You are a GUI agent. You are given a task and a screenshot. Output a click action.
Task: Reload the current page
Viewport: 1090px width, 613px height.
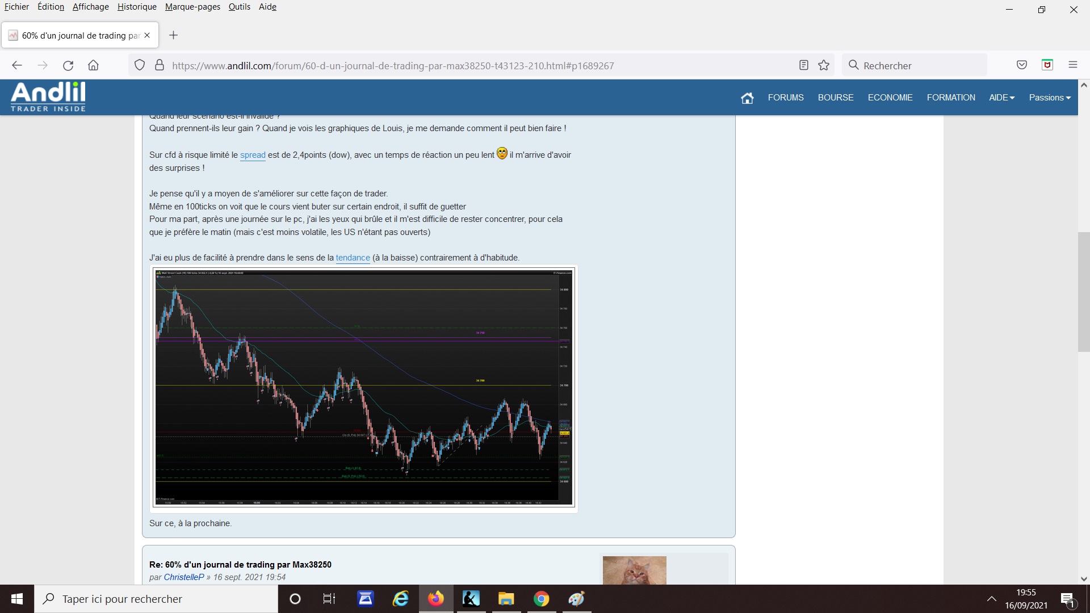[68, 65]
